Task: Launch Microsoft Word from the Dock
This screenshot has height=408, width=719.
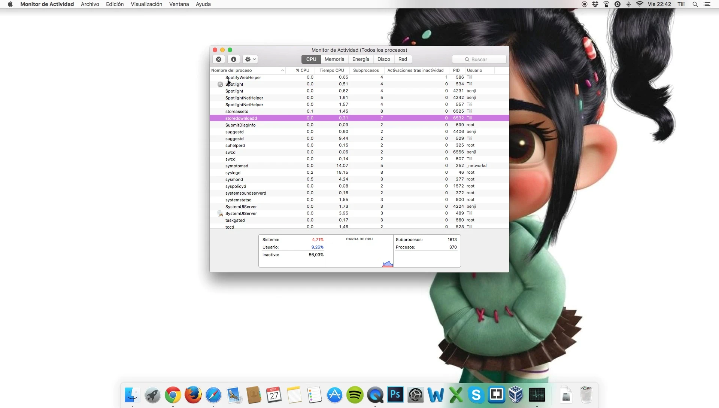Action: point(436,395)
